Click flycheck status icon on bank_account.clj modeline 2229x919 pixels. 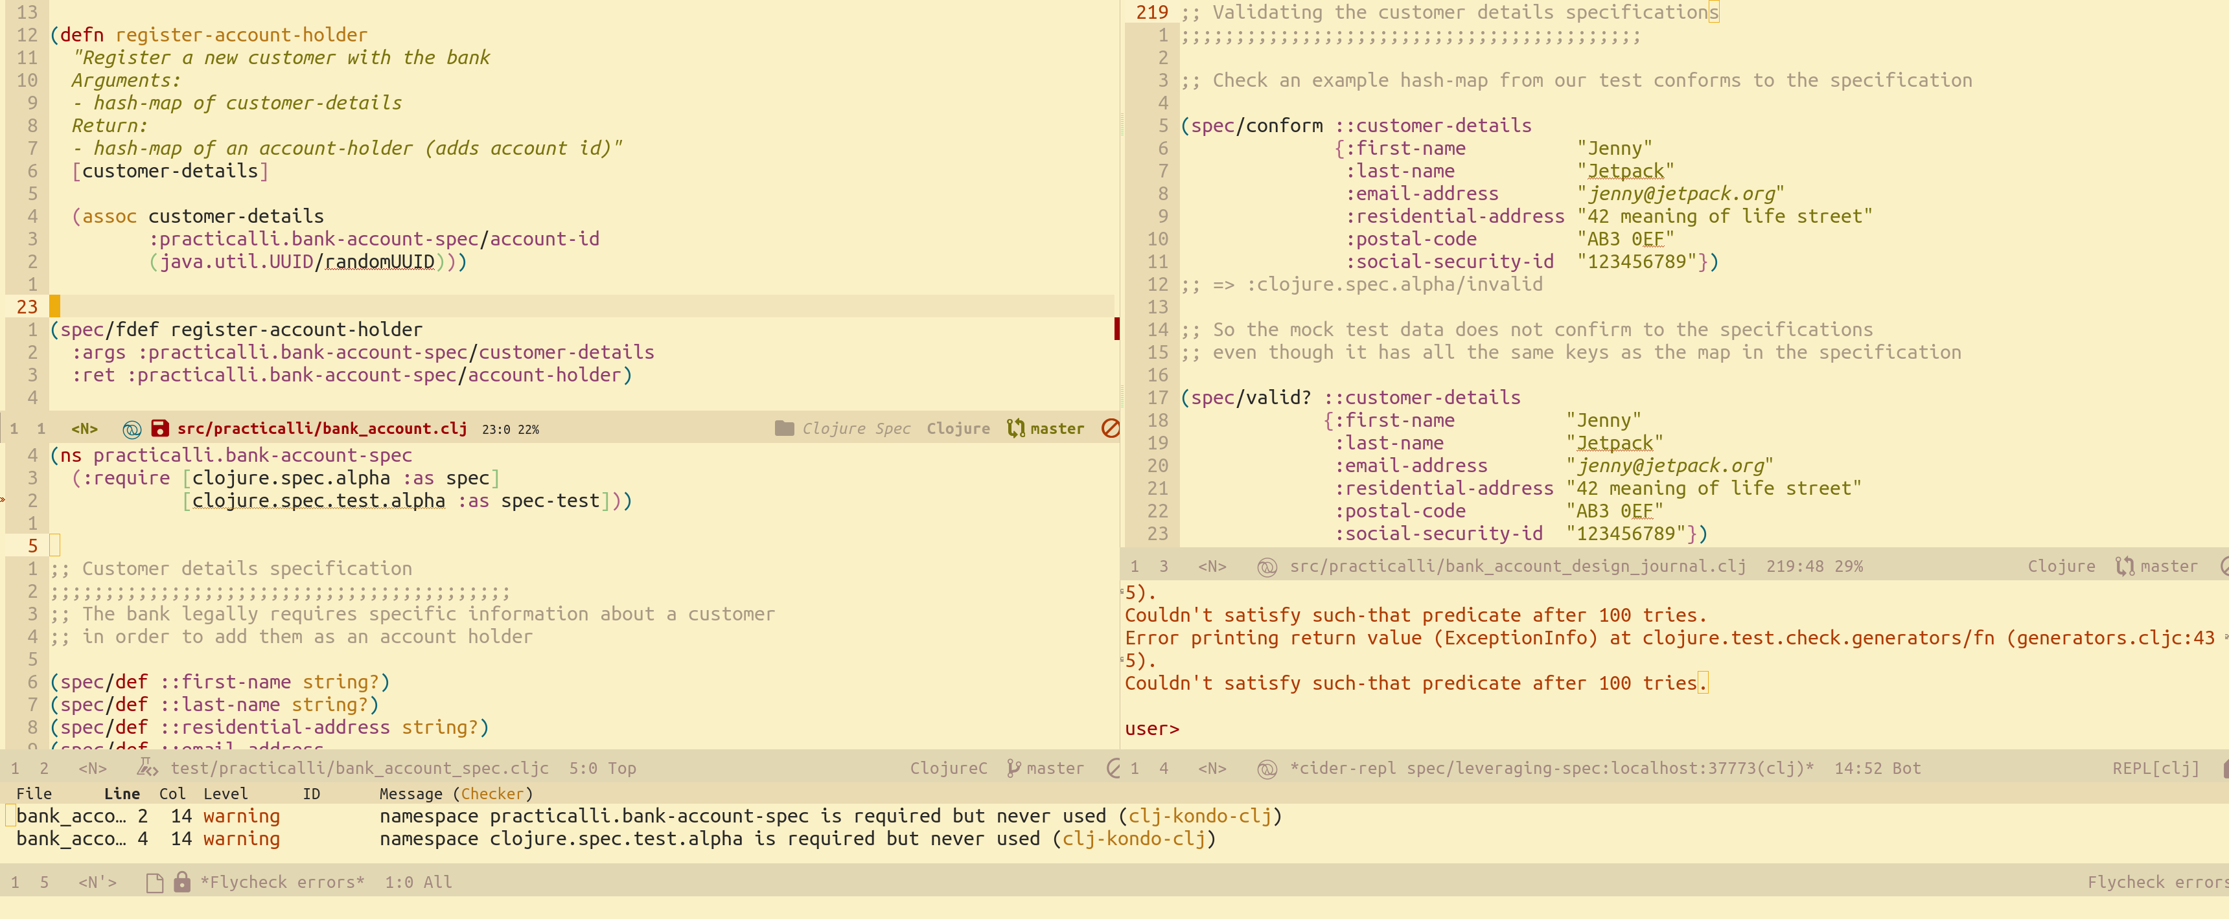[x=1110, y=428]
